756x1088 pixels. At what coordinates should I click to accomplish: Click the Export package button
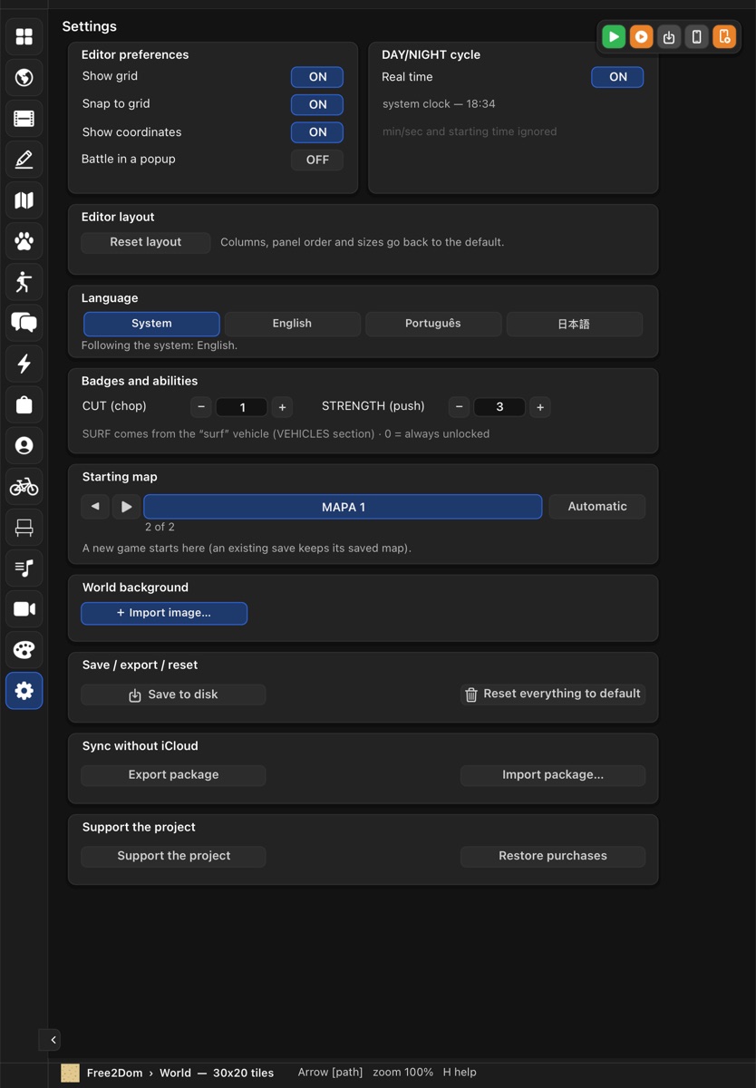pyautogui.click(x=173, y=775)
